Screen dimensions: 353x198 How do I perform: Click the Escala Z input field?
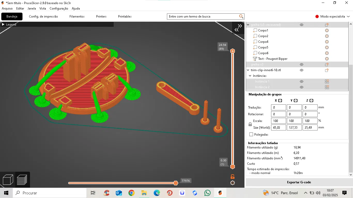click(310, 121)
